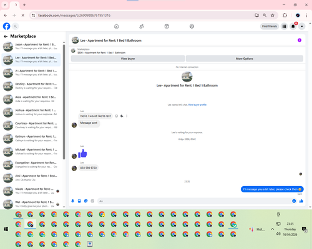Open the tab search dropdown
Screen dimensions: 312x249
point(5,5)
